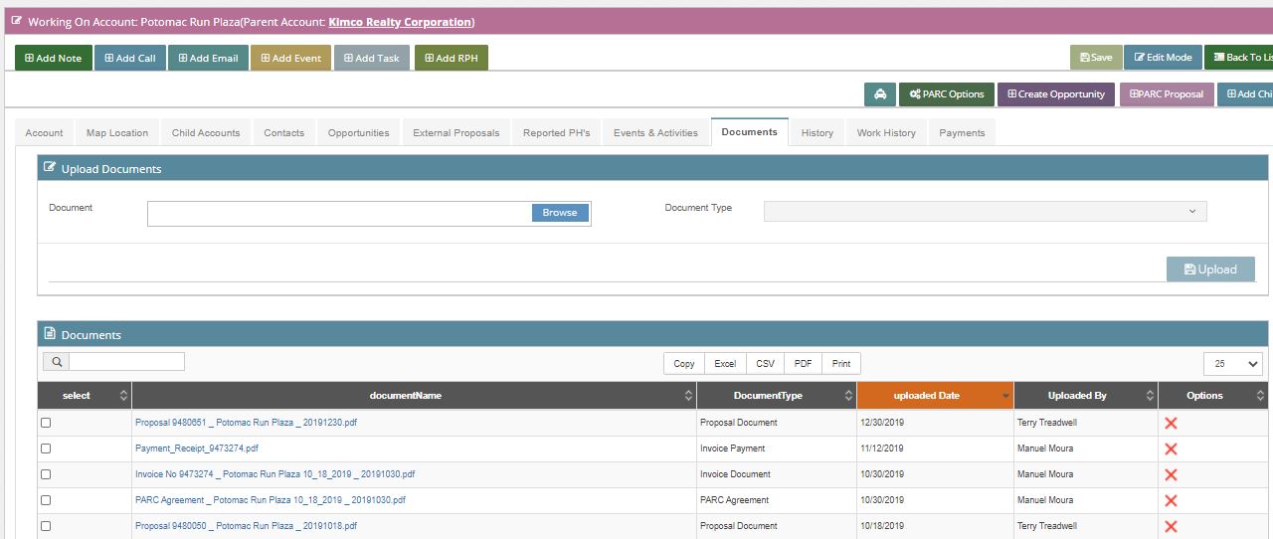The width and height of the screenshot is (1273, 539).
Task: Select the Documents tab
Action: pyautogui.click(x=750, y=131)
